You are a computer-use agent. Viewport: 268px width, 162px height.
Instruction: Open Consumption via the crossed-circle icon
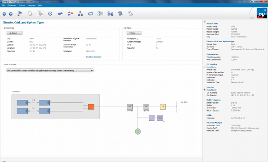click(50, 14)
